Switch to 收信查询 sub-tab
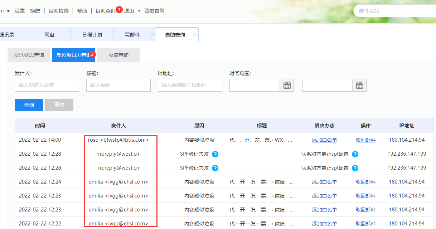 [118, 55]
